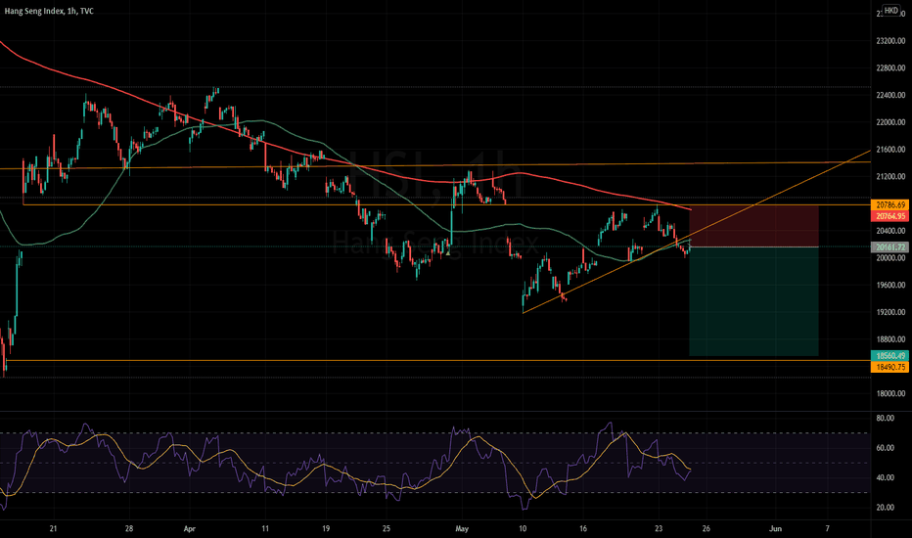Image resolution: width=912 pixels, height=538 pixels.
Task: Click the 21 date label on time axis
Action: tap(54, 528)
